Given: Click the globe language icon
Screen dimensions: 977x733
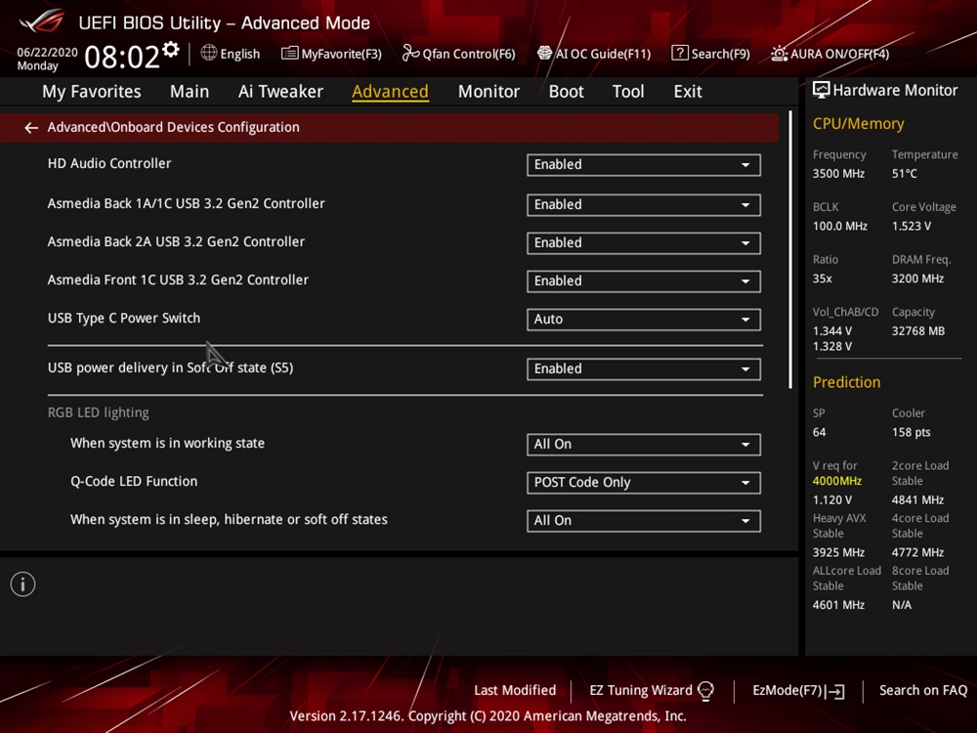Looking at the screenshot, I should pyautogui.click(x=209, y=53).
